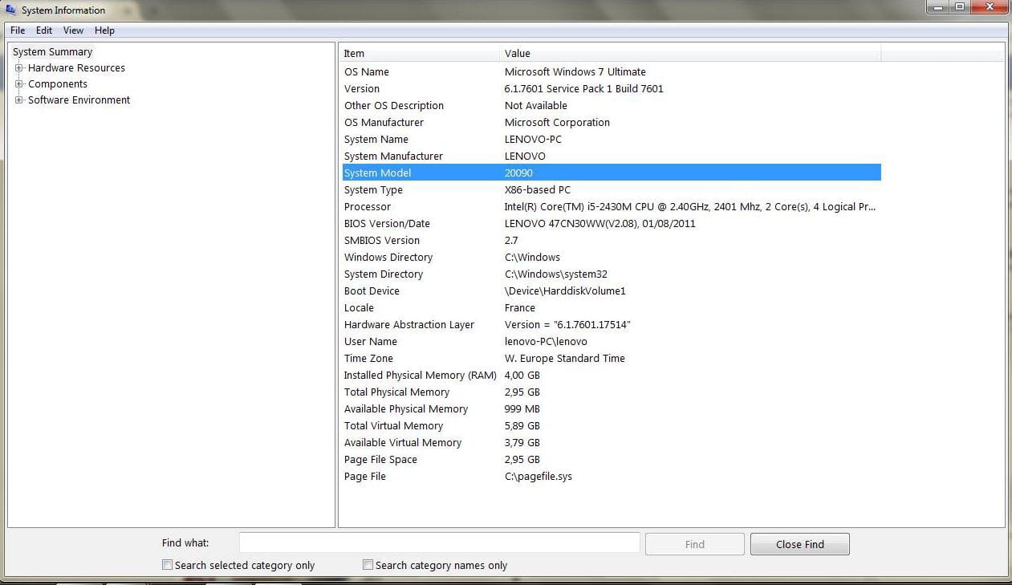Viewport: 1012px width, 585px height.
Task: Select the 'Processor' row
Action: 612,207
